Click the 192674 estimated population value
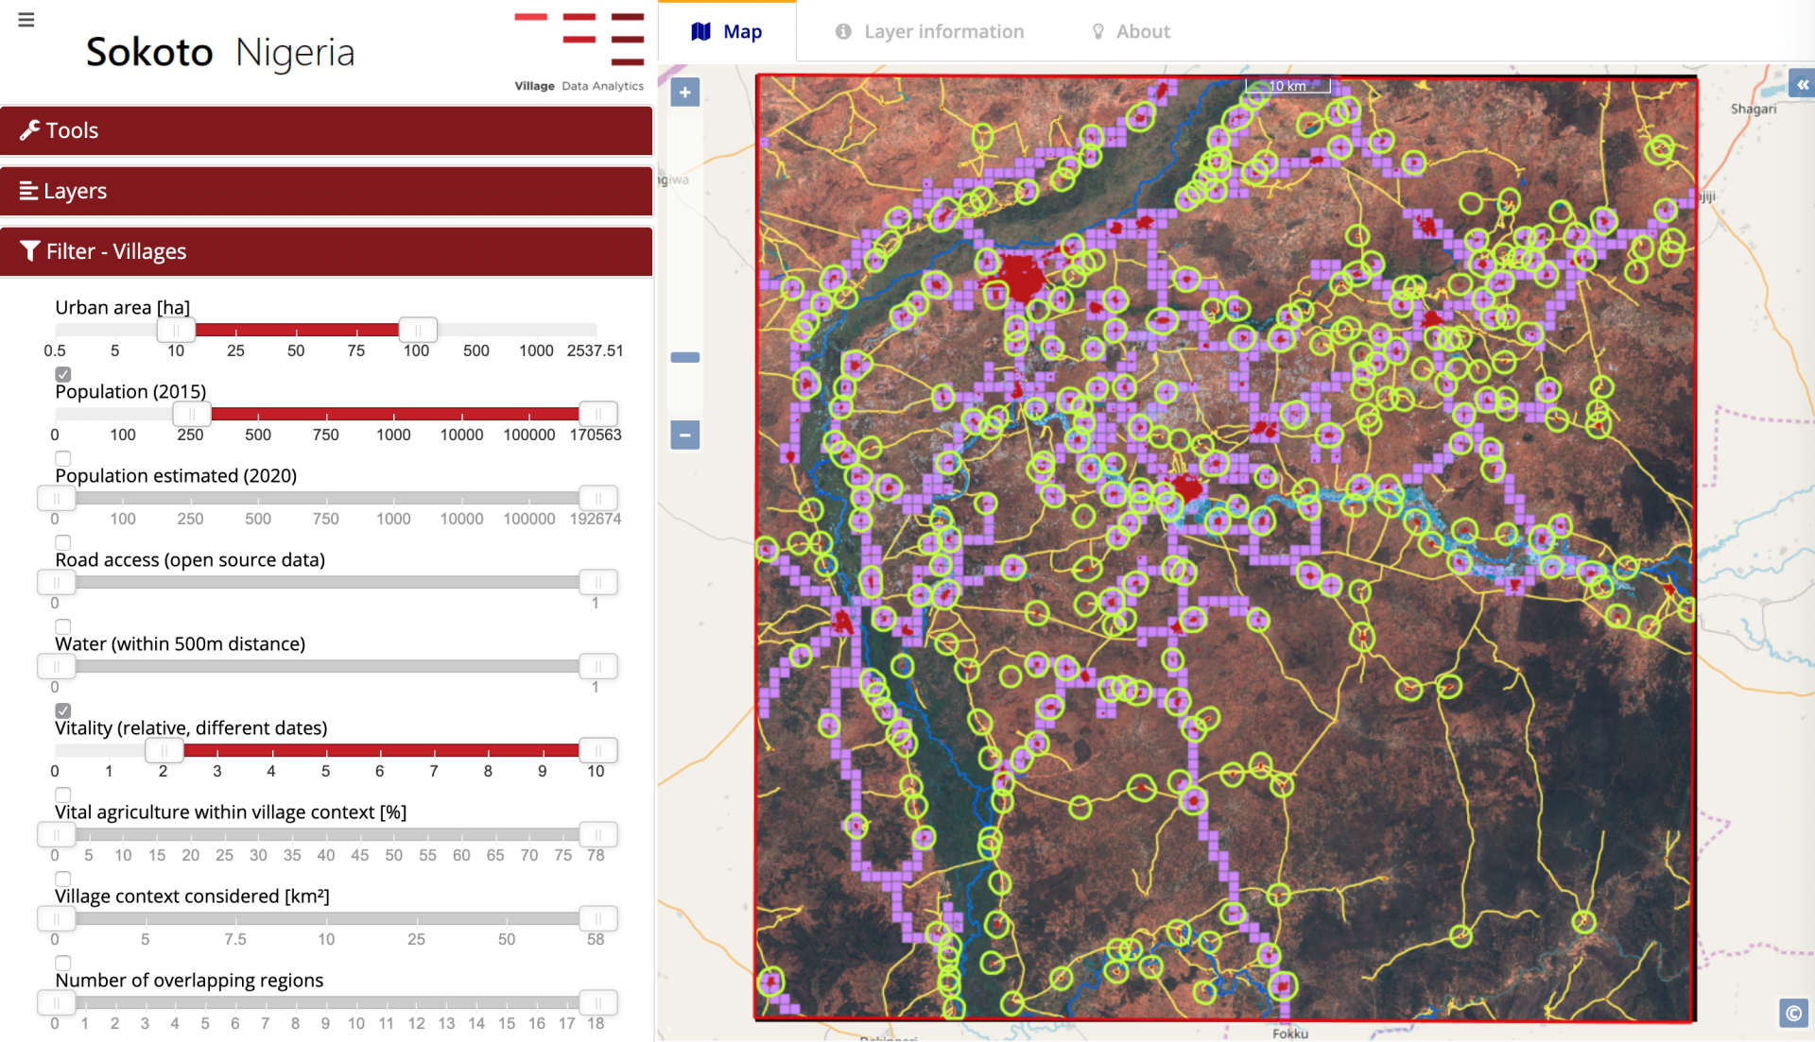This screenshot has width=1815, height=1042. pyautogui.click(x=596, y=519)
